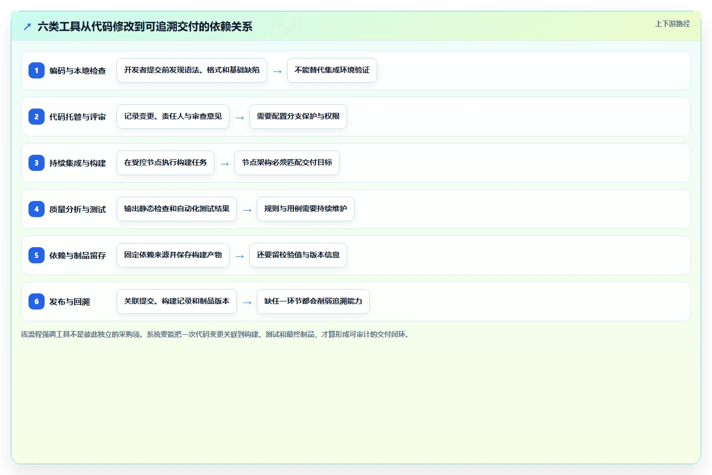Select step badge number 2
712x475 pixels.
pyautogui.click(x=37, y=117)
